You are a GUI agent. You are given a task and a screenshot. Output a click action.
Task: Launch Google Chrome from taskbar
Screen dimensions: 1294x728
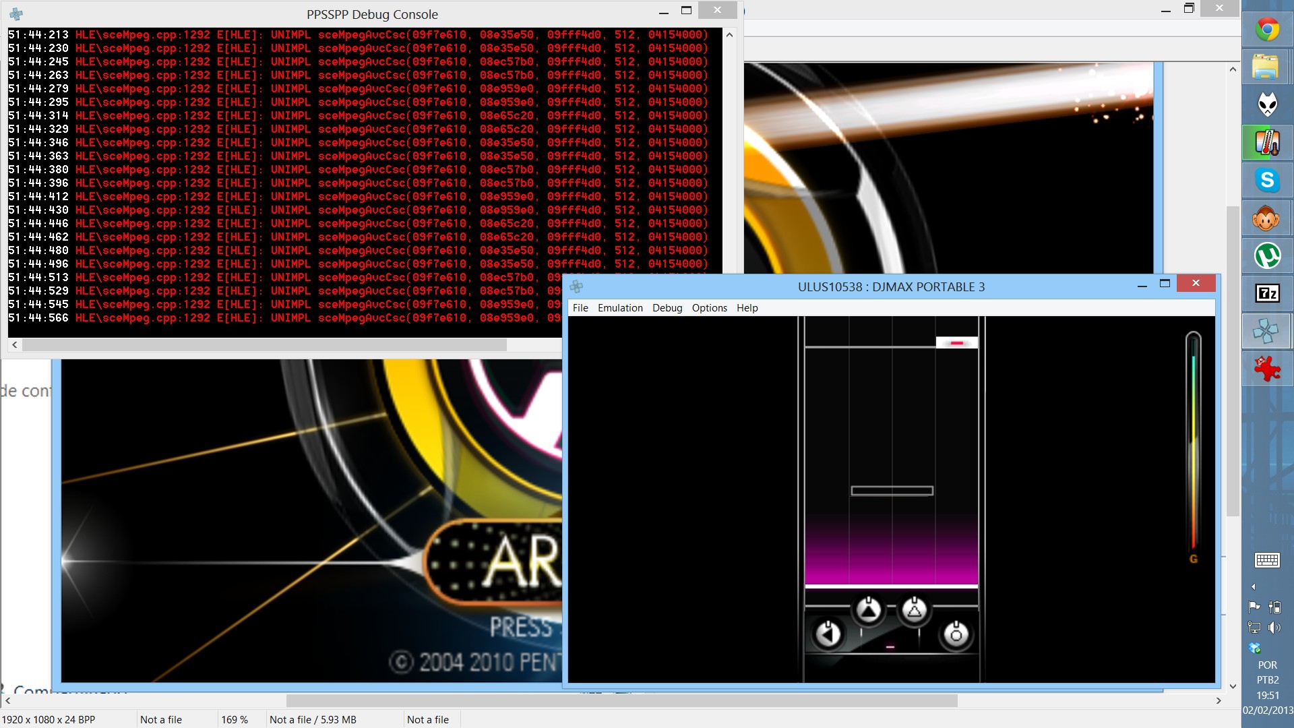[x=1268, y=30]
